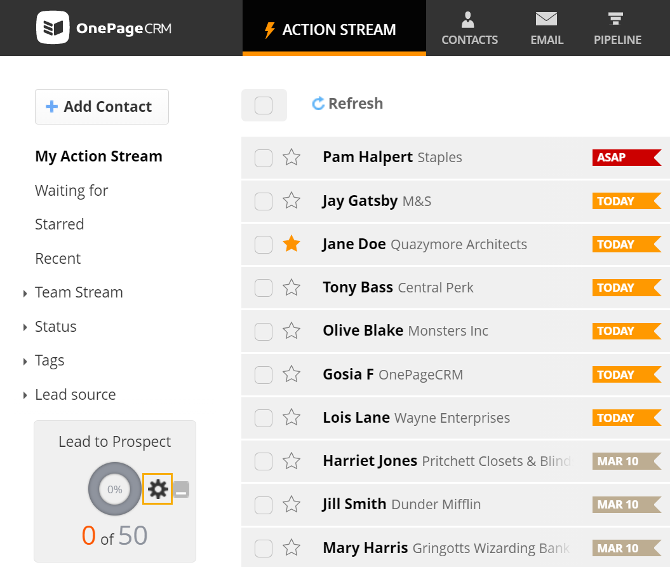The width and height of the screenshot is (670, 567).
Task: Switch to the Contacts tab label
Action: click(x=469, y=40)
